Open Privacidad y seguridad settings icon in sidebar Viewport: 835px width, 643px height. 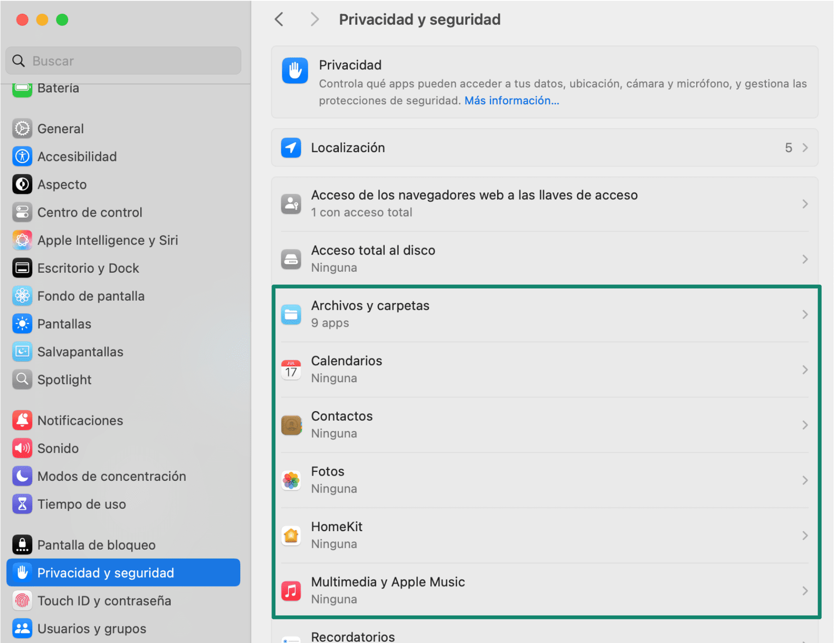(x=22, y=572)
